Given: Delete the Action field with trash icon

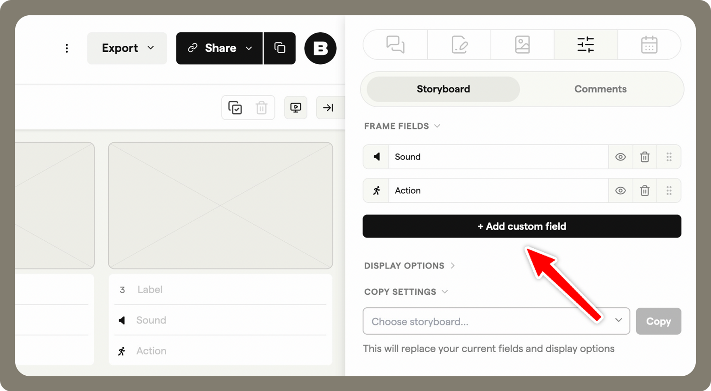Looking at the screenshot, I should click(x=645, y=190).
